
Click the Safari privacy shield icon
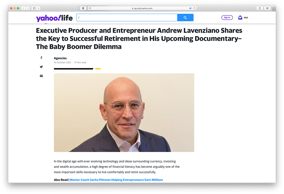coord(83,8)
